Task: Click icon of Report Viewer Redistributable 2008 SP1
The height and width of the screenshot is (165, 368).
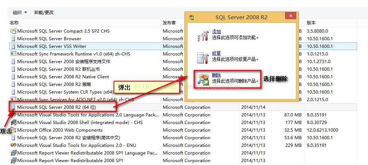Action: pos(13,161)
